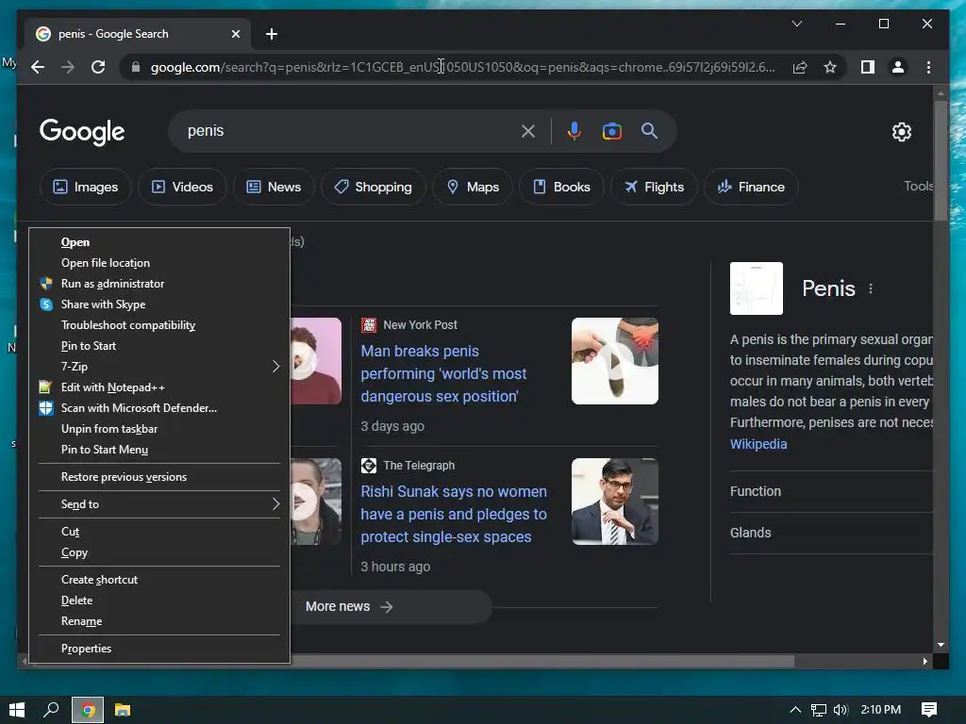Open the Chrome side panel icon
Viewport: 966px width, 724px height.
(x=868, y=67)
